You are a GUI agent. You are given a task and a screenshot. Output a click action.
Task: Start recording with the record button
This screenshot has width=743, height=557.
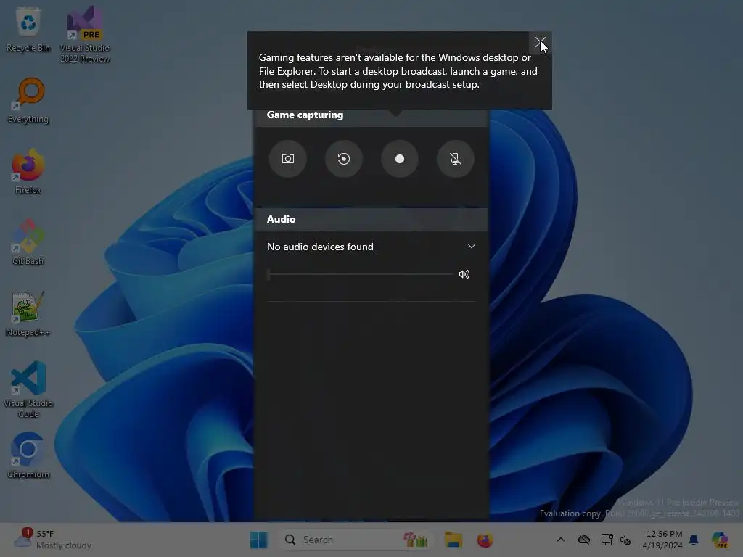400,159
